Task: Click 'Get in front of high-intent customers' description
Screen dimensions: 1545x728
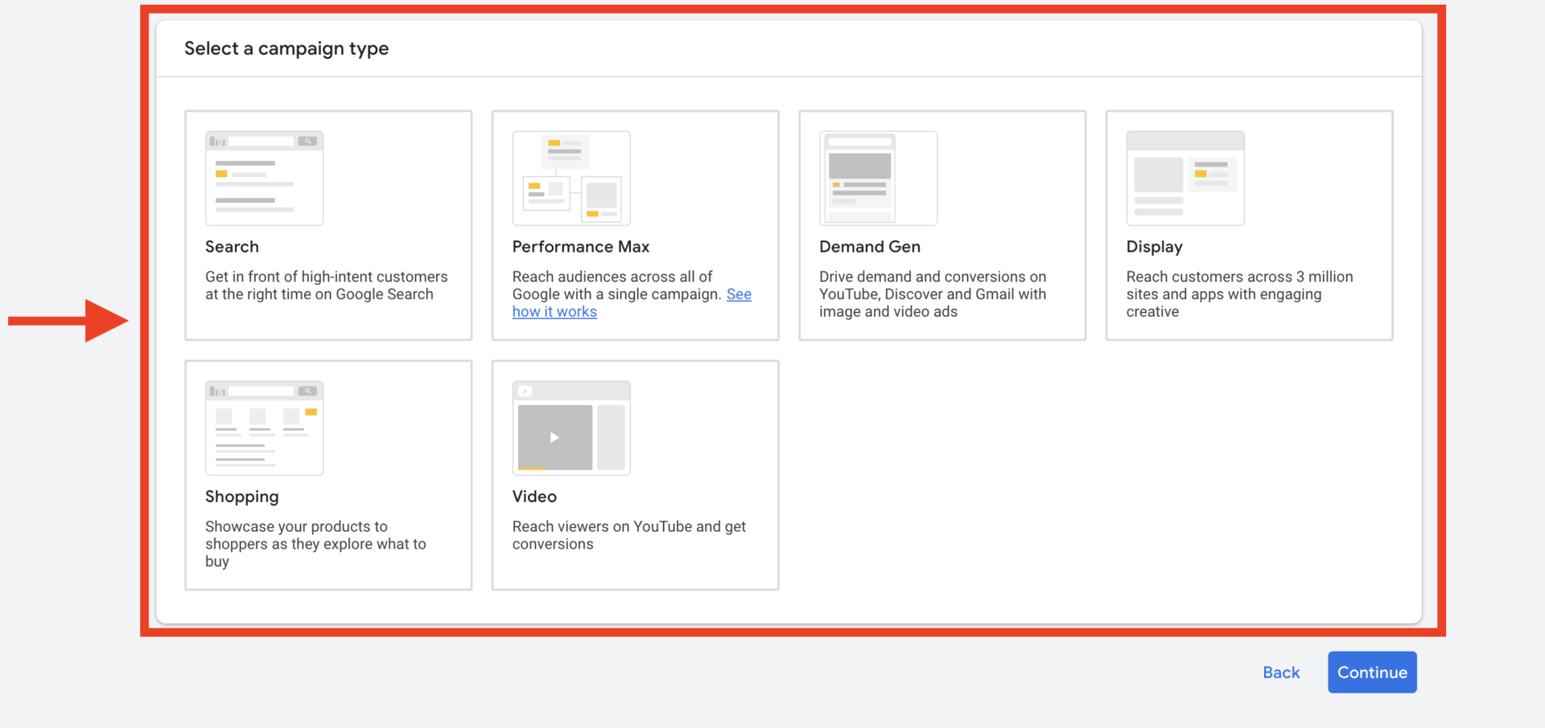Action: tap(327, 286)
